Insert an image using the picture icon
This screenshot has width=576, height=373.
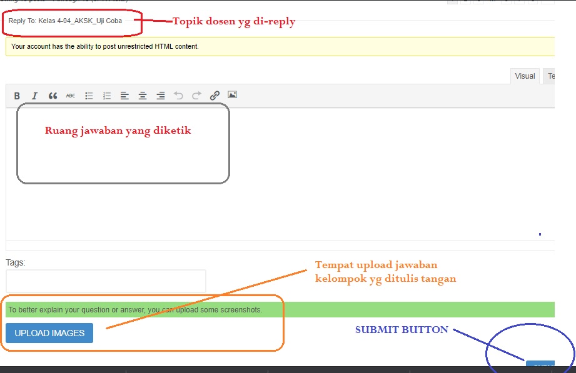click(232, 95)
